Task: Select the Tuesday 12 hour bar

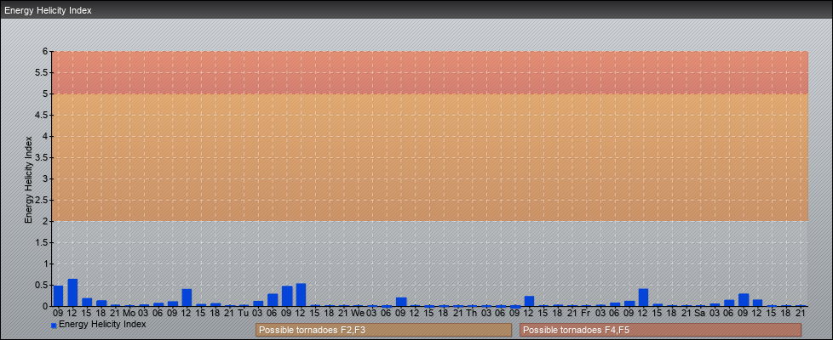Action: pyautogui.click(x=301, y=295)
